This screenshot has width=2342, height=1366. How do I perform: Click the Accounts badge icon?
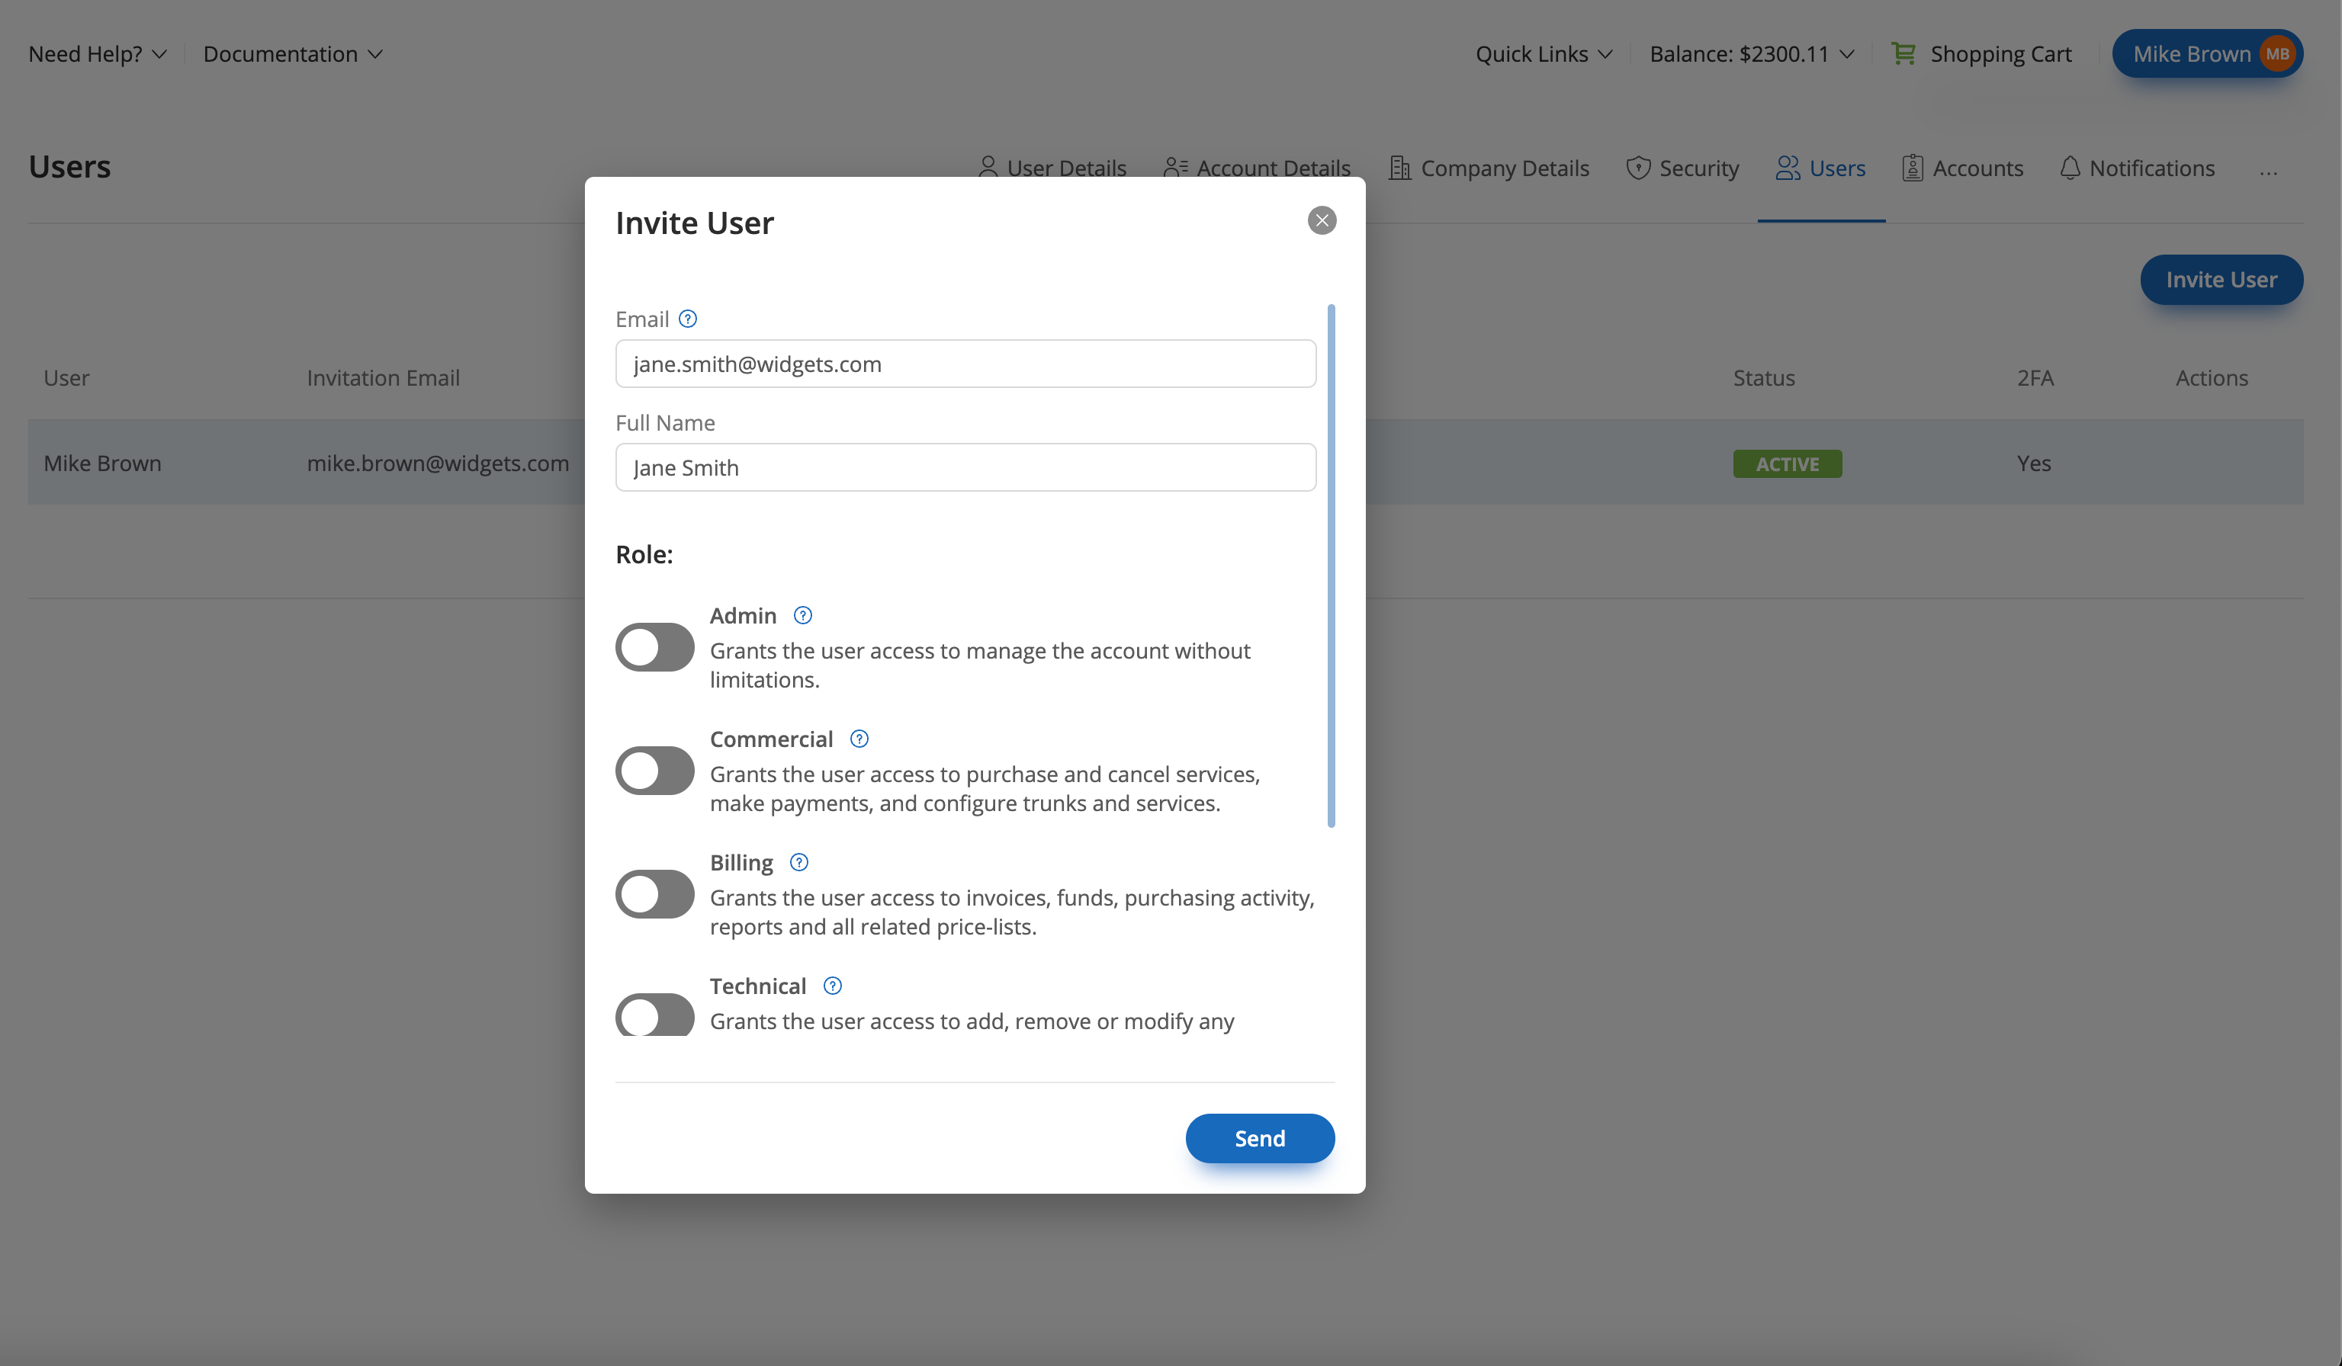click(x=1913, y=167)
